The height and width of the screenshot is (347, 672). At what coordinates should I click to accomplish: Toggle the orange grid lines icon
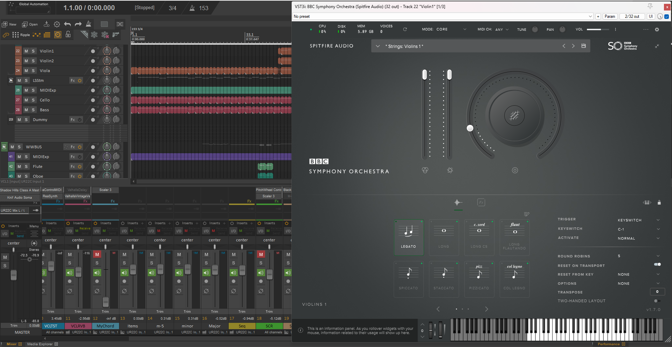point(47,35)
